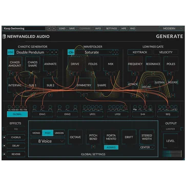Click the plus under Sub 2
Image resolution: width=187 pixels, height=187 pixels.
[x=50, y=95]
